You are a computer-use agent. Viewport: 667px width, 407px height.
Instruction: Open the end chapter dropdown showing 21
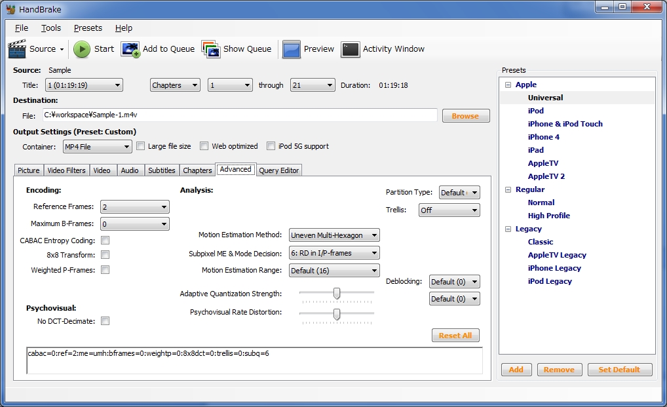pyautogui.click(x=313, y=85)
